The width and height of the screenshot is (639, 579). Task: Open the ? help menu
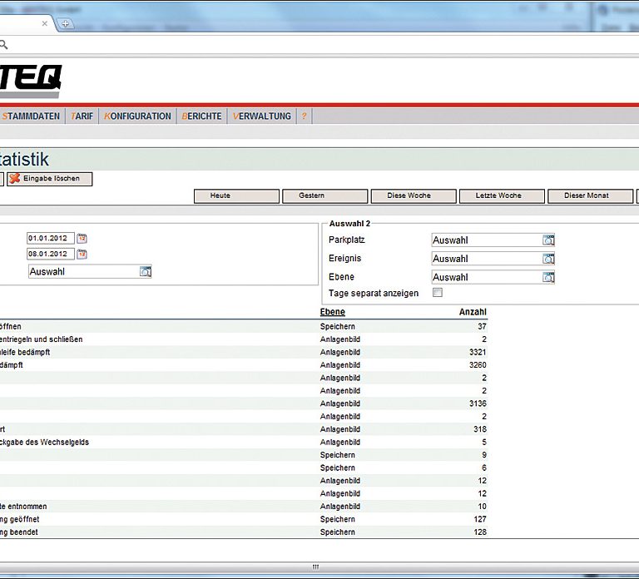tap(304, 116)
